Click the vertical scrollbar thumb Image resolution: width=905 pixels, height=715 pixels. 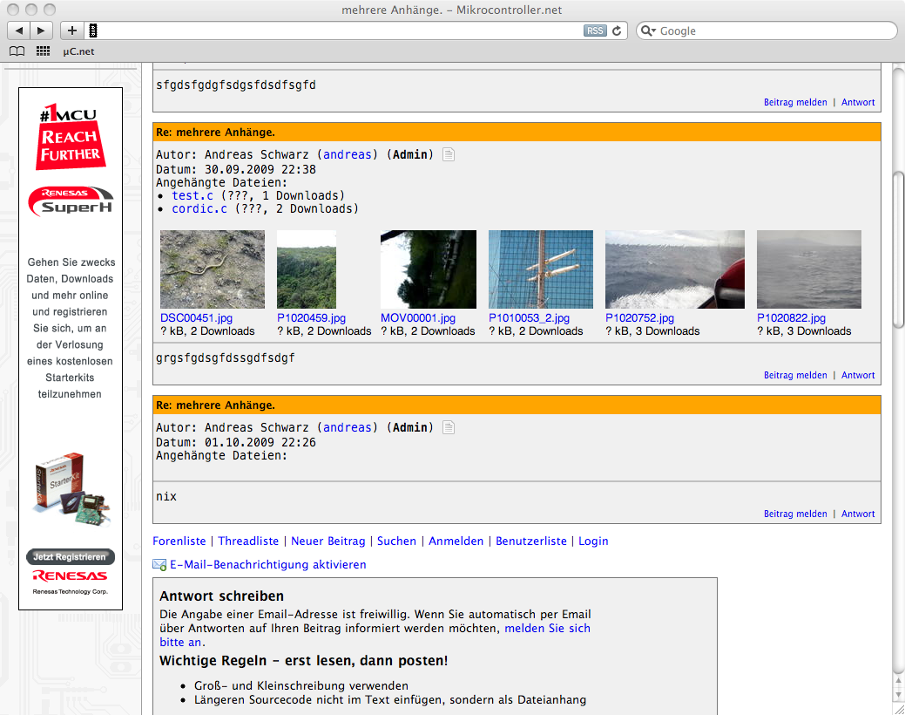(x=898, y=250)
